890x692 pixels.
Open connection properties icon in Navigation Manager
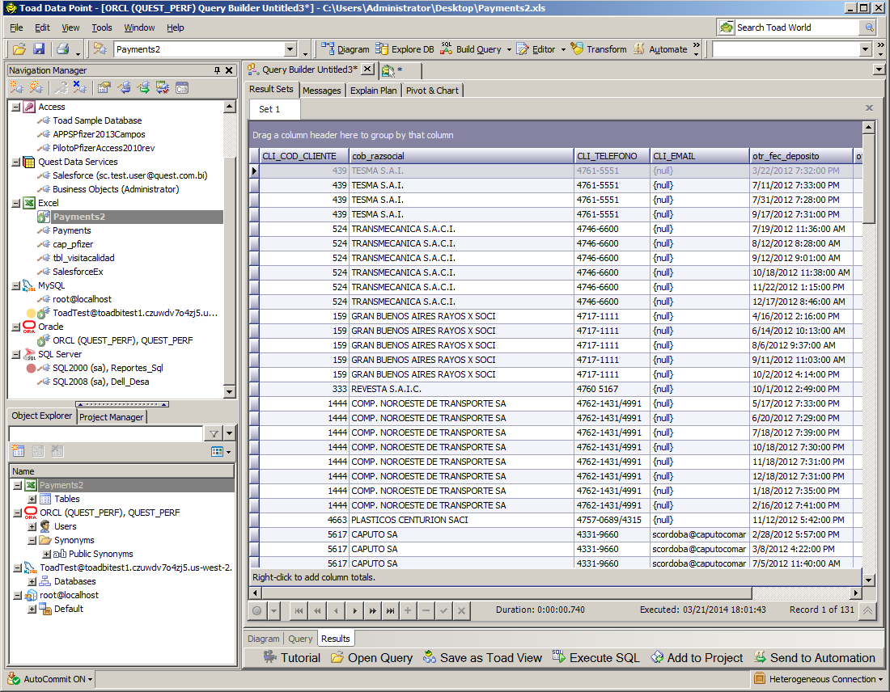(104, 87)
